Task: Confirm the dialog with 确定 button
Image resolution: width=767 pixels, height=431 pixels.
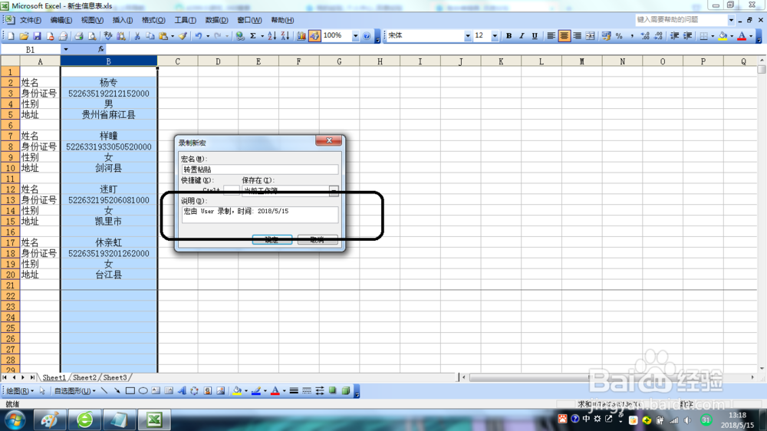Action: click(x=272, y=239)
